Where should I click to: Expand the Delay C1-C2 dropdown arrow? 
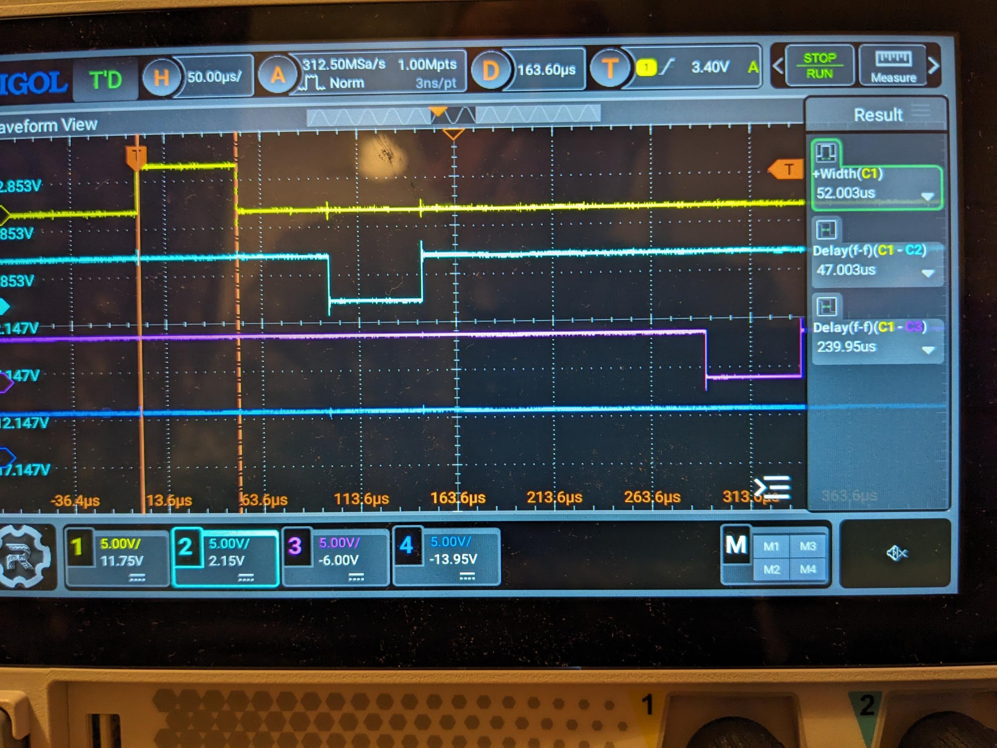click(927, 273)
